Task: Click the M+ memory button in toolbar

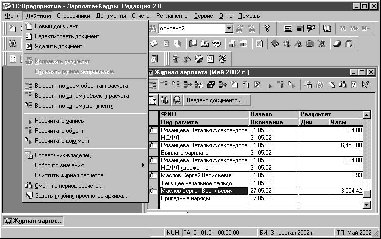Action: point(354,28)
